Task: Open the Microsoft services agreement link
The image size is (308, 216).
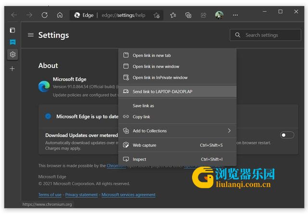Action: coord(128,194)
